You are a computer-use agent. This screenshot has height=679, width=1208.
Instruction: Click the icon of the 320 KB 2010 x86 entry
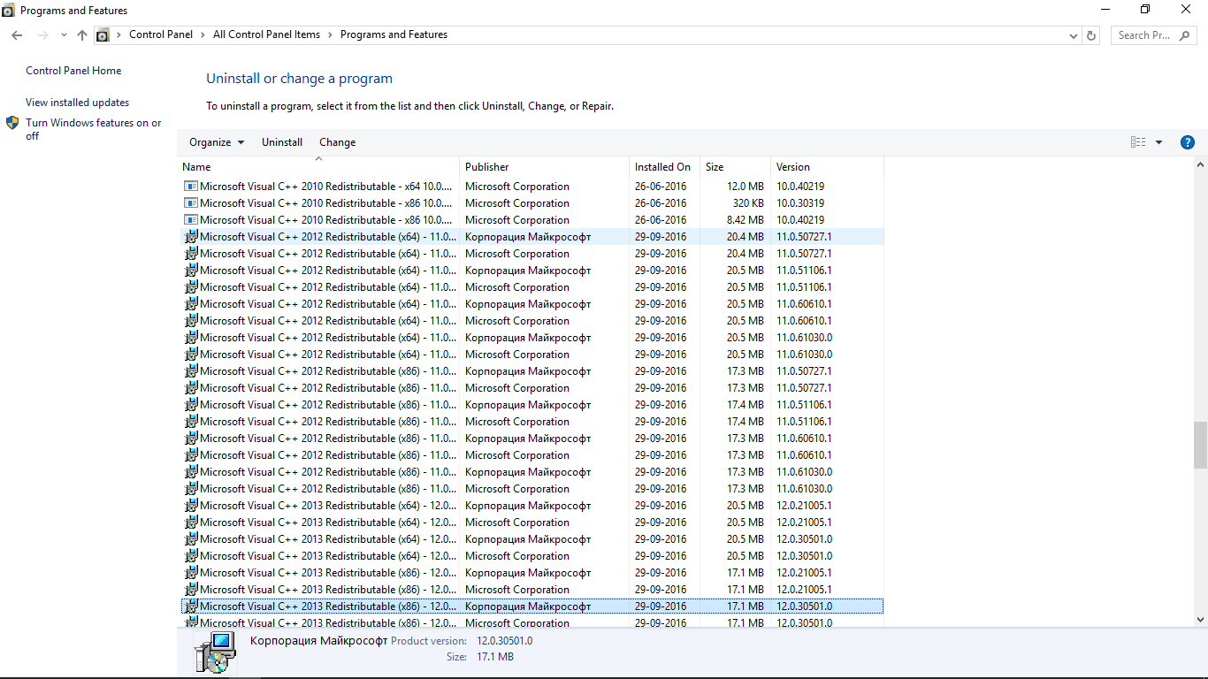point(190,203)
